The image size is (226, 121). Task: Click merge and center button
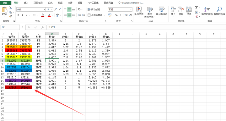(95, 15)
